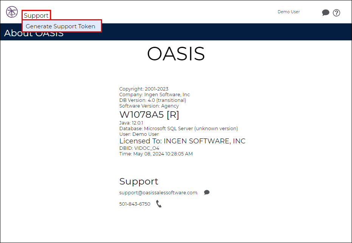Open the Support menu
Screen dimensions: 352x243
[36, 15]
